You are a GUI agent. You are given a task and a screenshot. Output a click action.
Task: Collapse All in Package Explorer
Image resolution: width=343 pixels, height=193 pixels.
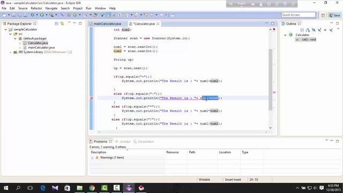click(56, 24)
